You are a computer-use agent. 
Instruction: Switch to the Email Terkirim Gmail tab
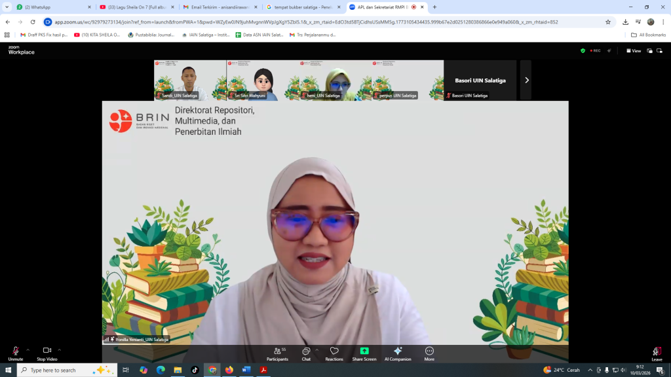(x=220, y=7)
